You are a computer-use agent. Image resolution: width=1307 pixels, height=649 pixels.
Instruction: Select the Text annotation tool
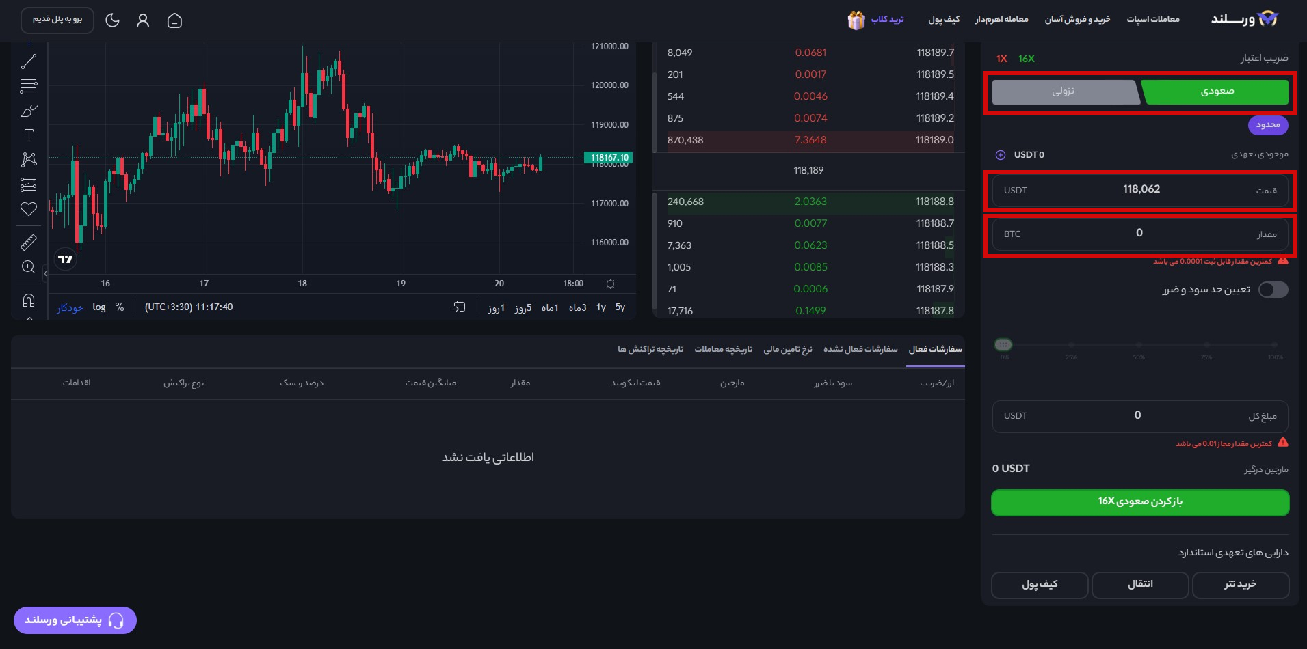[x=28, y=135]
